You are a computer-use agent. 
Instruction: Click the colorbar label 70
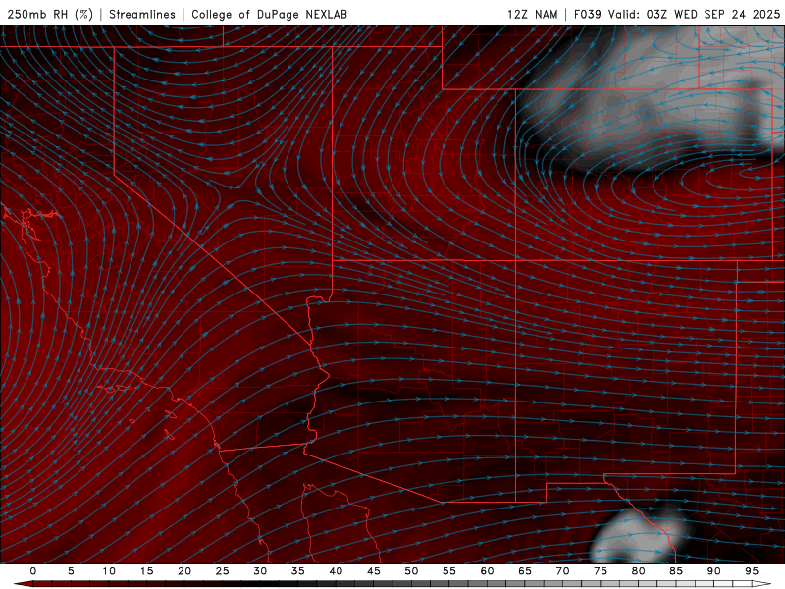coord(562,571)
